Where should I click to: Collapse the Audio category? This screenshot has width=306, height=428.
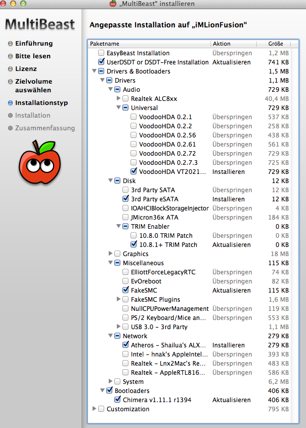click(111, 89)
